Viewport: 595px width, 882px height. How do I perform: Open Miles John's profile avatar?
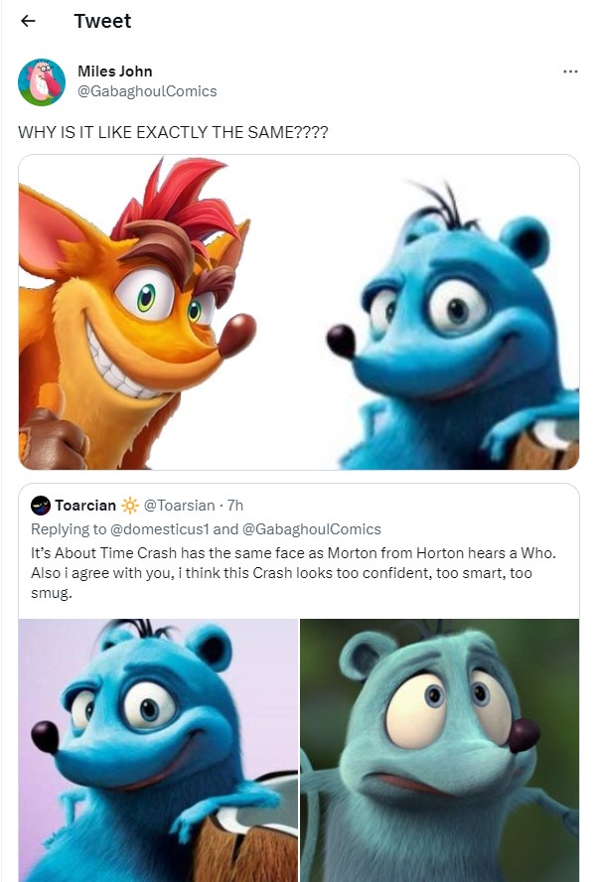[42, 81]
